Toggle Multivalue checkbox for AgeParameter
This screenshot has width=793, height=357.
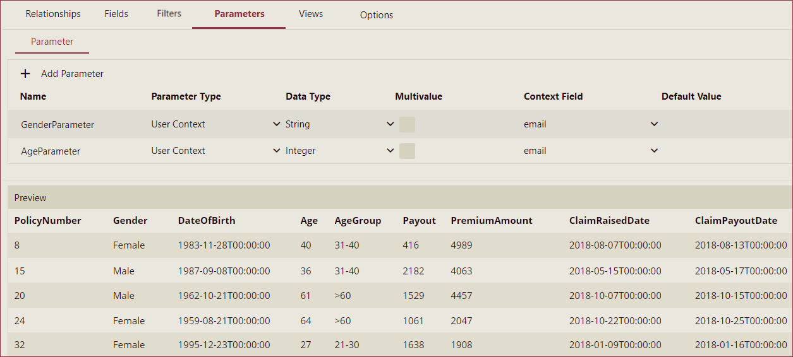click(407, 151)
